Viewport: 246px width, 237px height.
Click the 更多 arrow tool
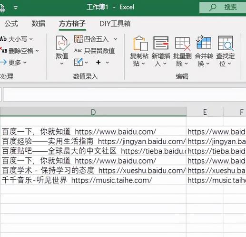point(10,63)
